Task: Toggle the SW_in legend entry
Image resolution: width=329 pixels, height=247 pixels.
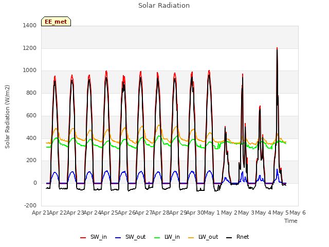Action: coord(94,237)
